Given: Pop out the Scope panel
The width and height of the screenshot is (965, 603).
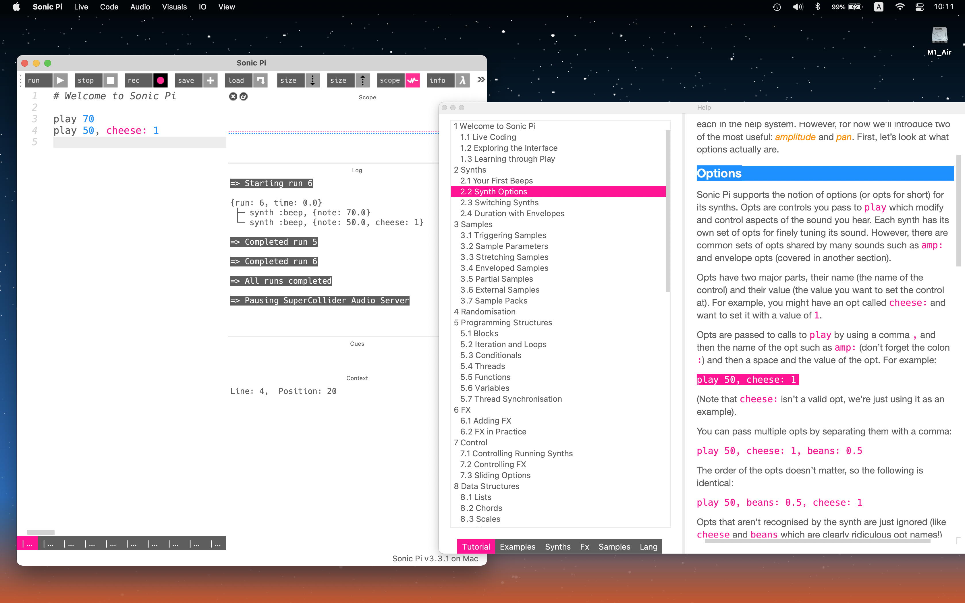Looking at the screenshot, I should (x=244, y=96).
